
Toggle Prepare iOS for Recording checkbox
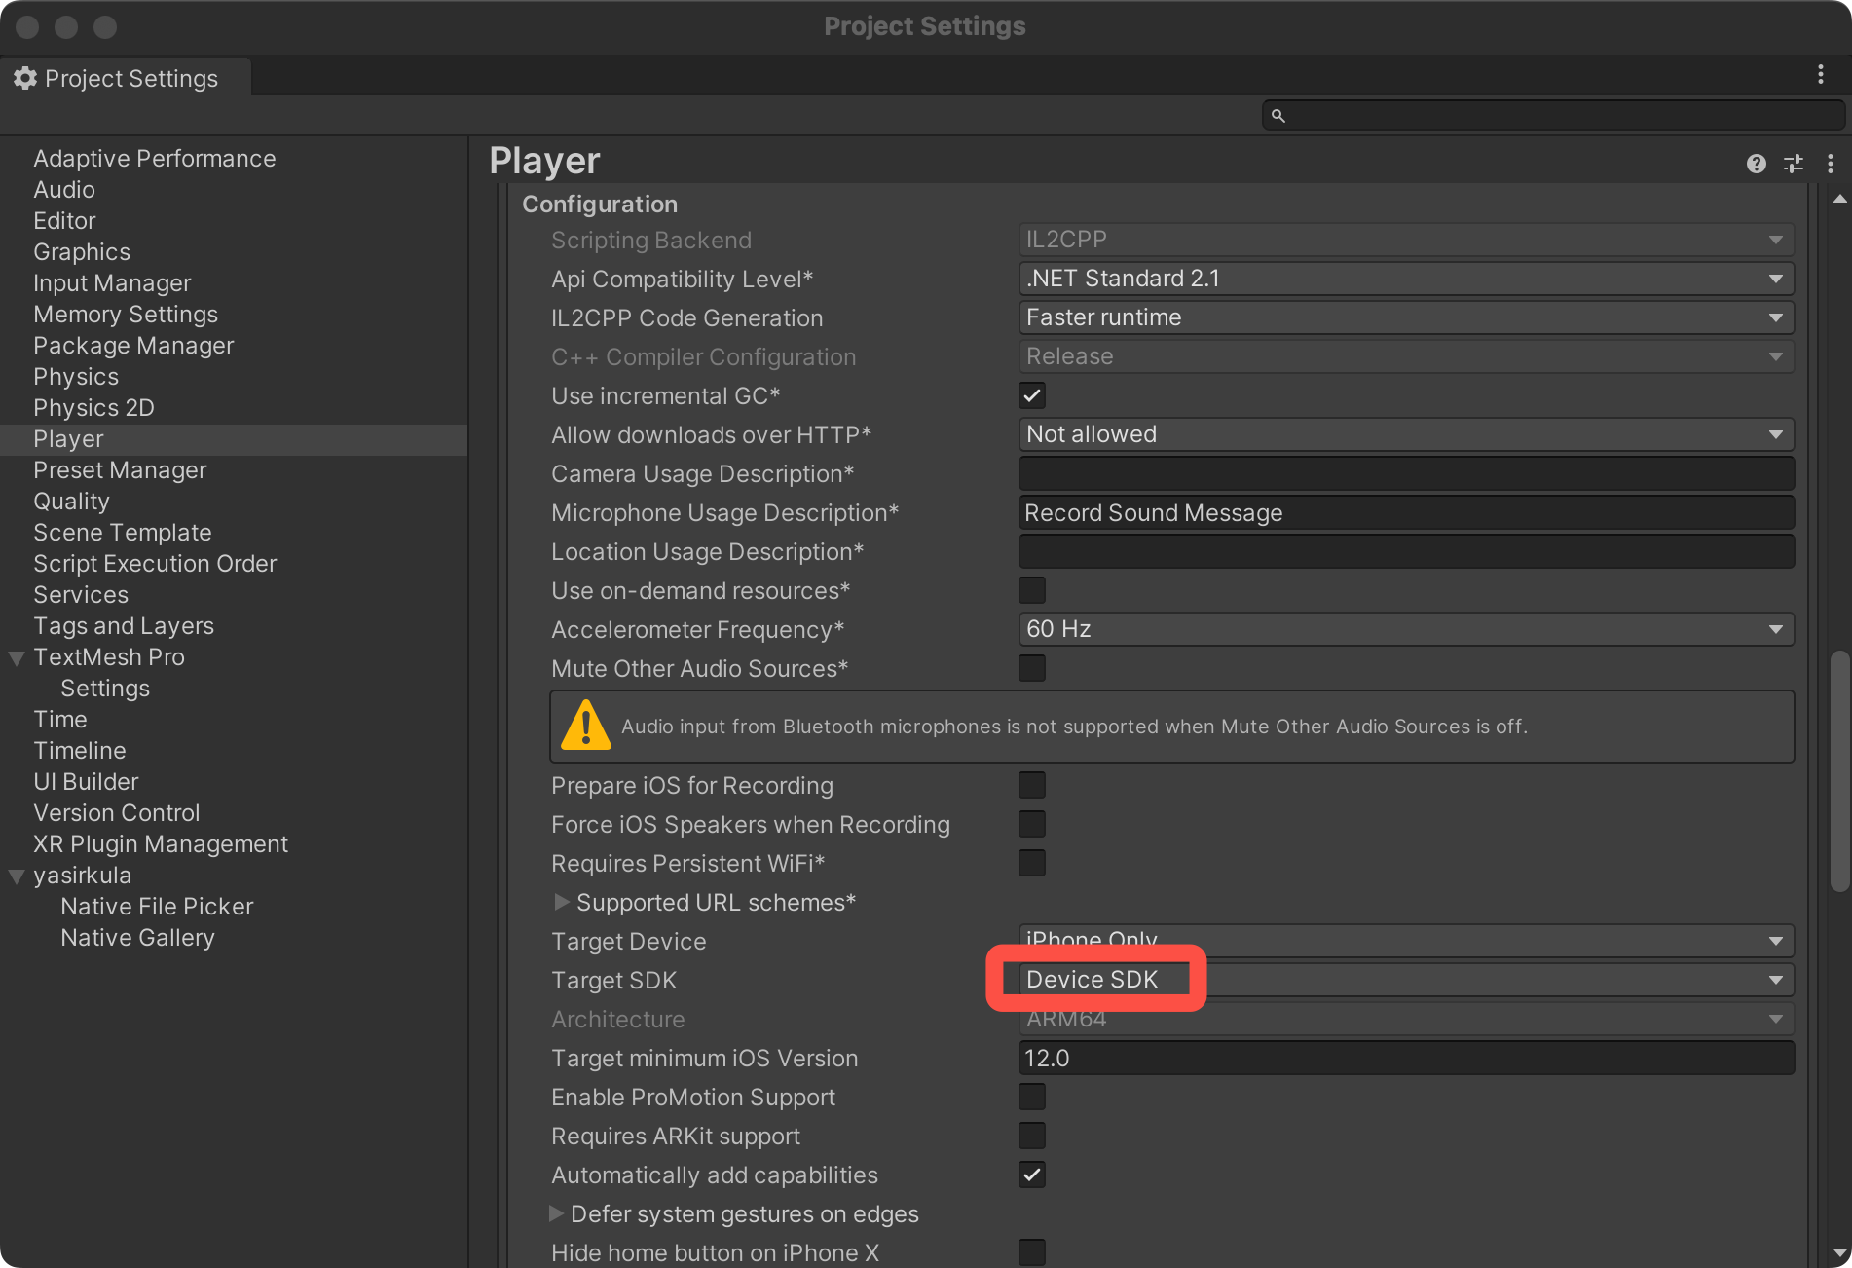1031,786
